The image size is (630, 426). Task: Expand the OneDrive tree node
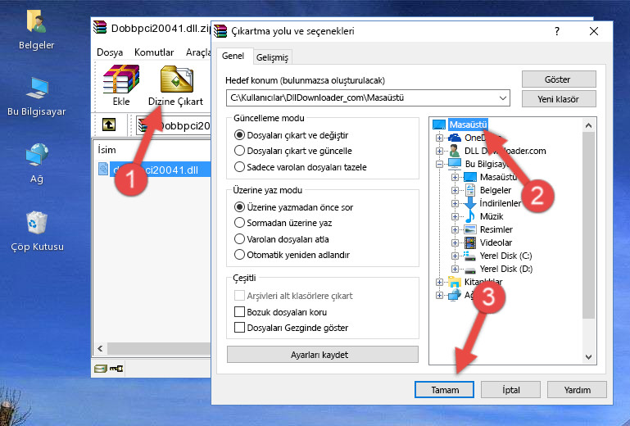[439, 138]
